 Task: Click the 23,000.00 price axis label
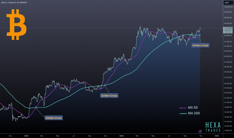[228, 98]
